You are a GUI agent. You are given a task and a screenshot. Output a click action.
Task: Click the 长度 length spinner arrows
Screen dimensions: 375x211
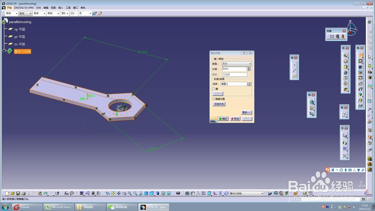tap(249, 69)
